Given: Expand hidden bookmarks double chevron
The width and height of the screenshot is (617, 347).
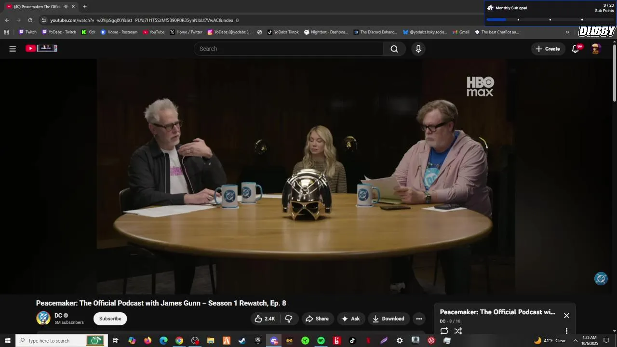Looking at the screenshot, I should click(x=567, y=32).
